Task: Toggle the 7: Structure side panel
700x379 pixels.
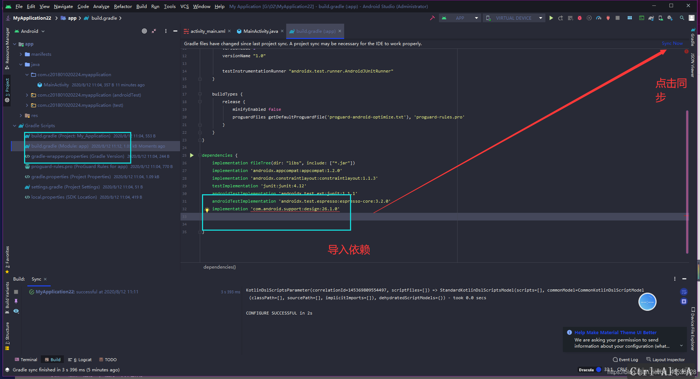Action: [x=7, y=336]
